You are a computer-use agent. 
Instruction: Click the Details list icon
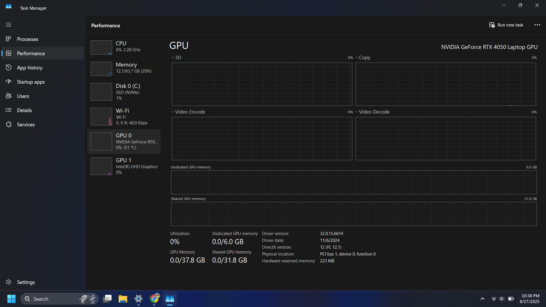9,110
